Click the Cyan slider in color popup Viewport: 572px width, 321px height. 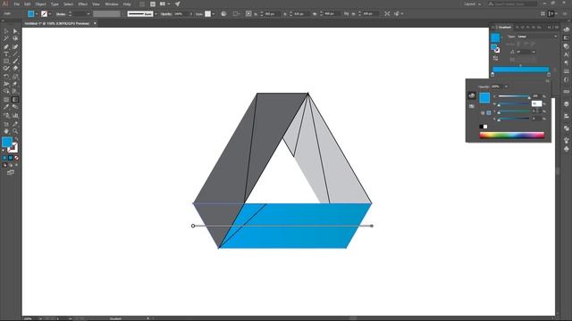click(514, 96)
